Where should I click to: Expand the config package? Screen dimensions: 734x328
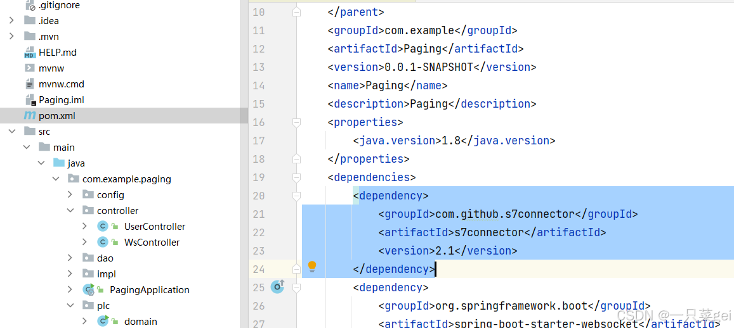tap(70, 195)
